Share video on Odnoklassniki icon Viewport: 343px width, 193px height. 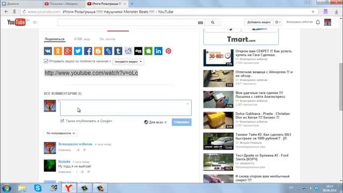coord(58,51)
